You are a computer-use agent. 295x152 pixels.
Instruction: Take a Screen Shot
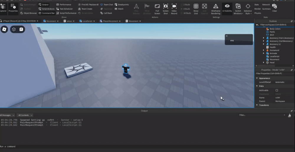point(165,9)
